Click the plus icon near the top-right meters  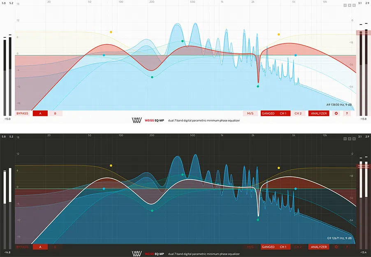pos(350,5)
